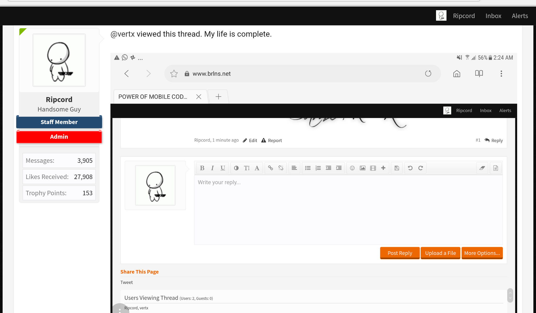Click Ripcord large profile avatar
Screen dimensions: 536x313
pyautogui.click(x=59, y=60)
